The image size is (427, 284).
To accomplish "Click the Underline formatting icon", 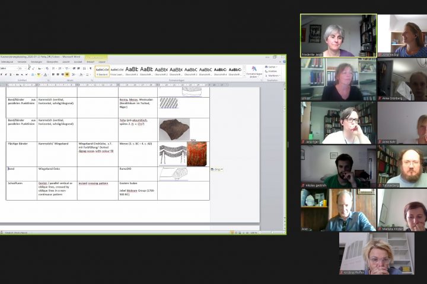I will tap(10, 75).
